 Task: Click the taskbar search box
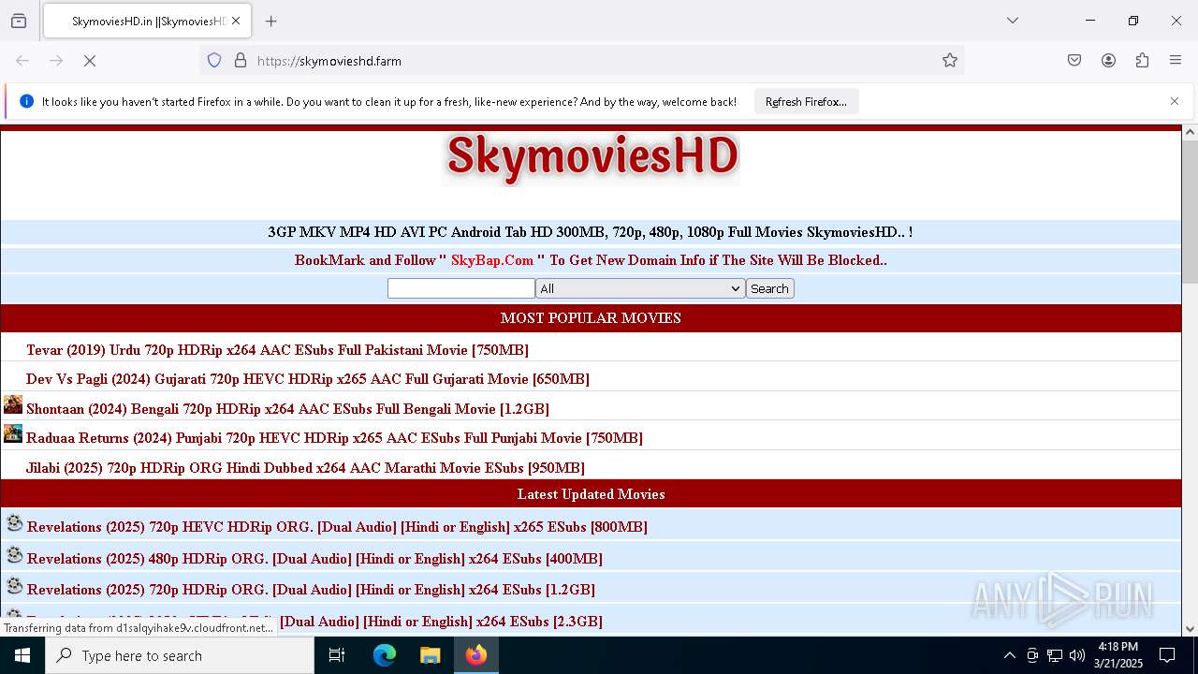click(x=180, y=655)
